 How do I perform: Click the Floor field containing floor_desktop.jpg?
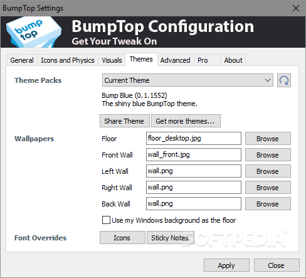(x=194, y=138)
